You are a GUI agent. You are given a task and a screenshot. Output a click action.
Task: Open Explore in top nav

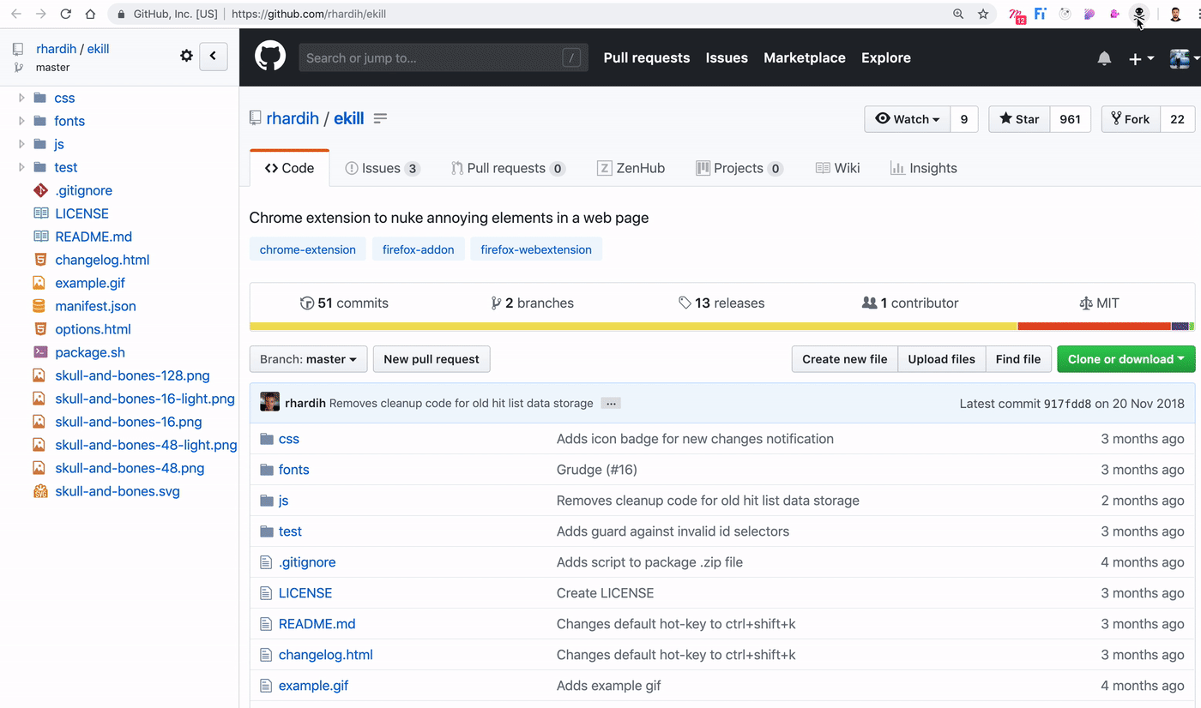pos(886,57)
